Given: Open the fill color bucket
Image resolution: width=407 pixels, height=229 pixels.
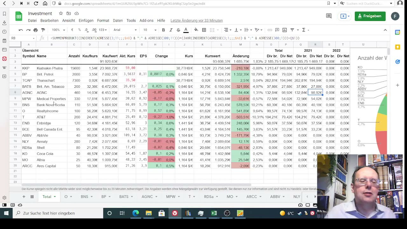Looking at the screenshot, I should [x=196, y=30].
